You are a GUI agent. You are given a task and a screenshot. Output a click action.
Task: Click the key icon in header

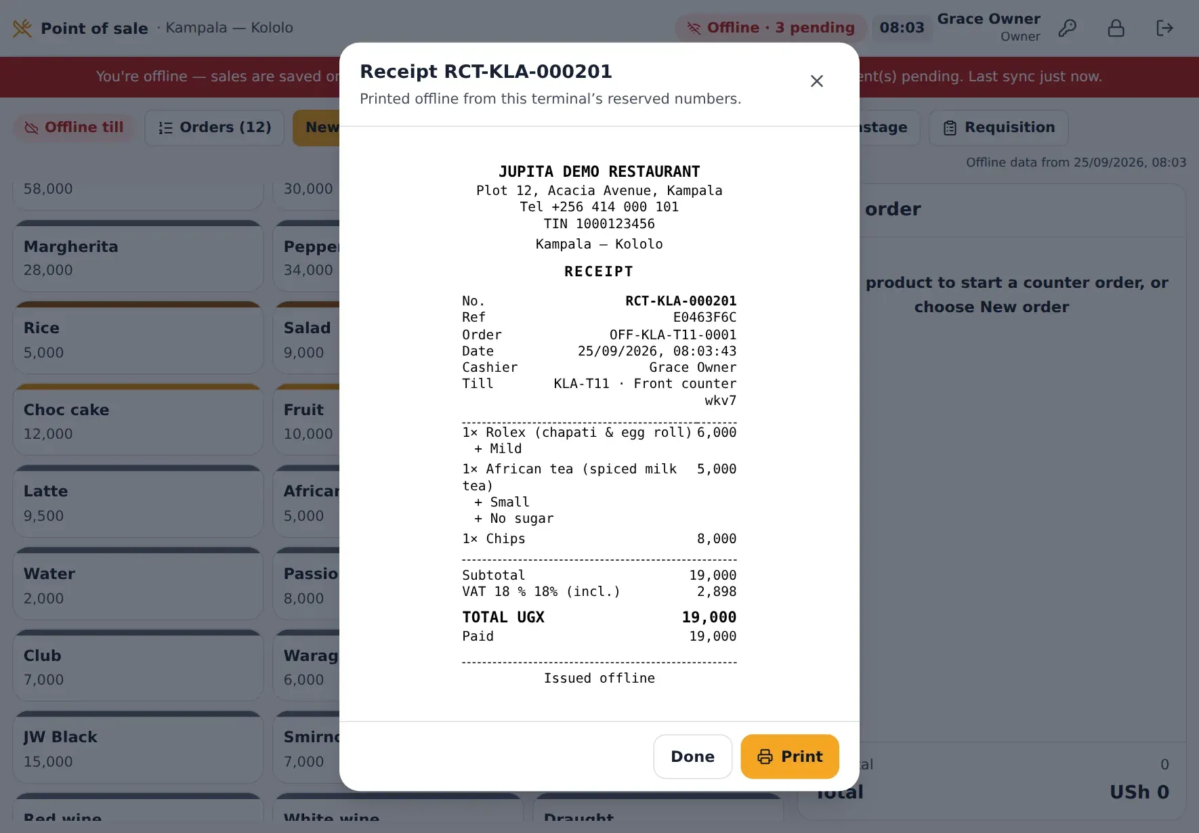[x=1068, y=28]
